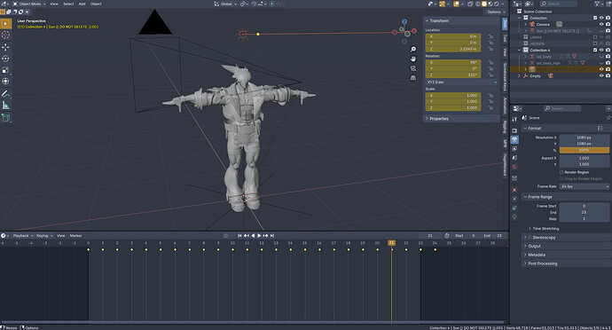Screen dimensions: 612x330
Task: Select the Annotate tool
Action: pyautogui.click(x=5, y=94)
